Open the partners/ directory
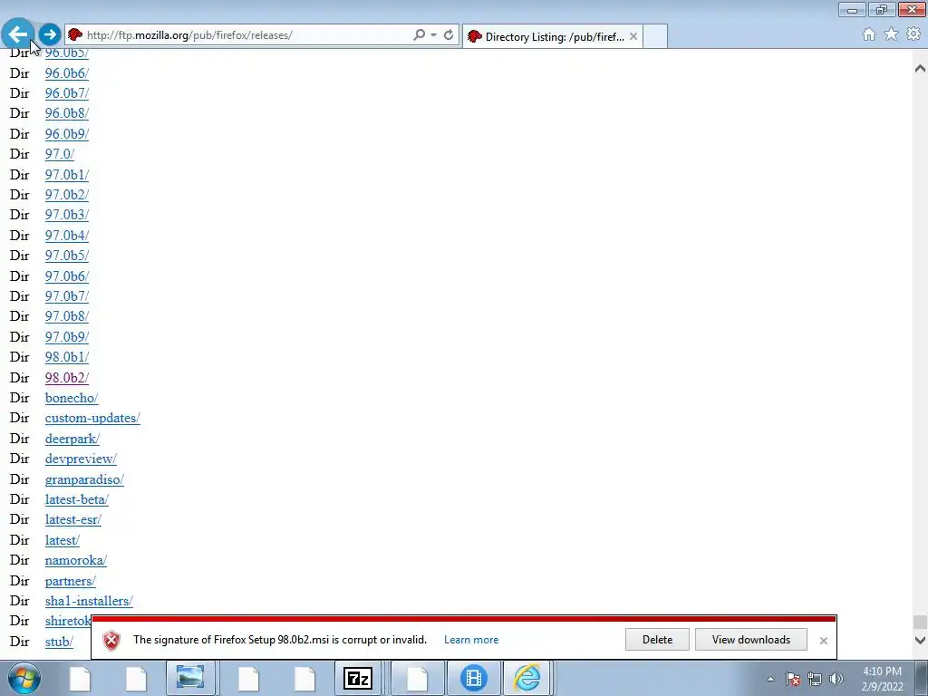Image resolution: width=928 pixels, height=696 pixels. point(71,581)
